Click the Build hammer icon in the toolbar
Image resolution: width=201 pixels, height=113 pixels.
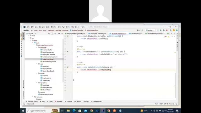click(x=142, y=30)
